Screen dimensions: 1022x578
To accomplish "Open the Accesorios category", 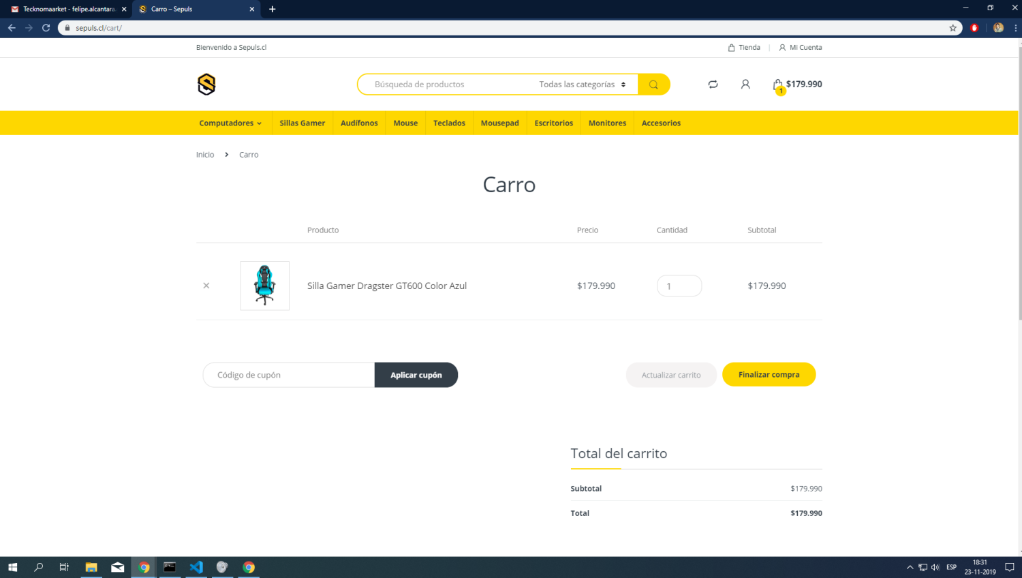I will click(x=661, y=123).
